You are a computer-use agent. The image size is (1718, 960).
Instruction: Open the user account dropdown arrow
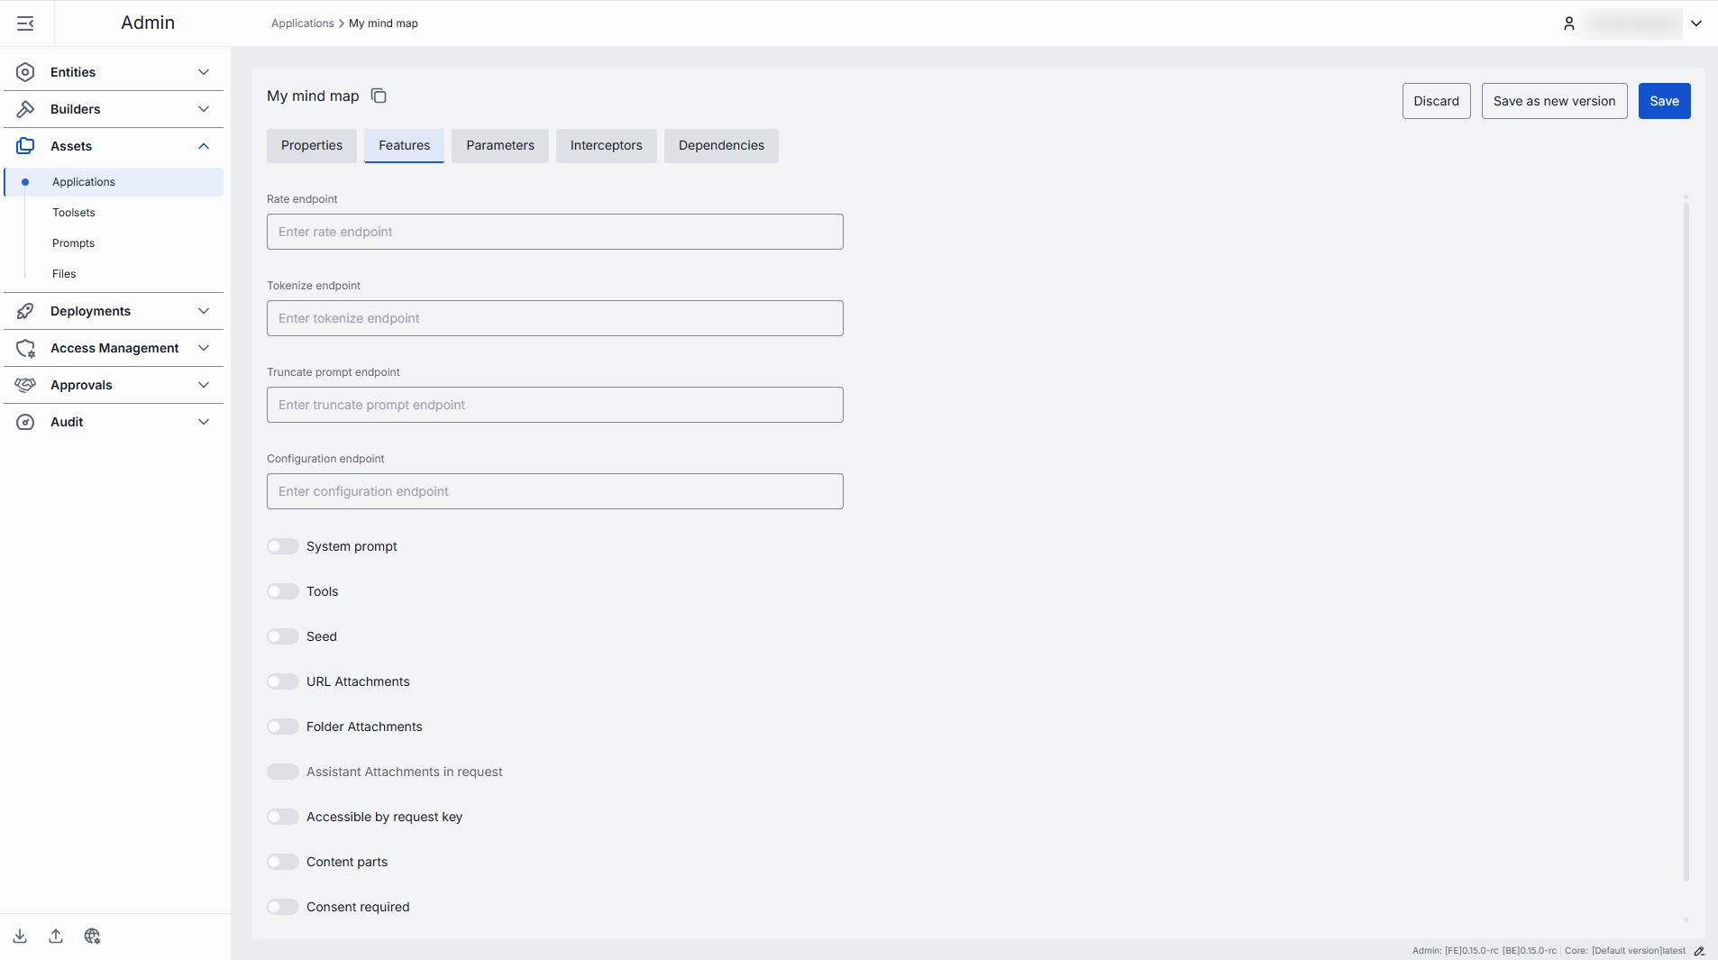pos(1696,23)
